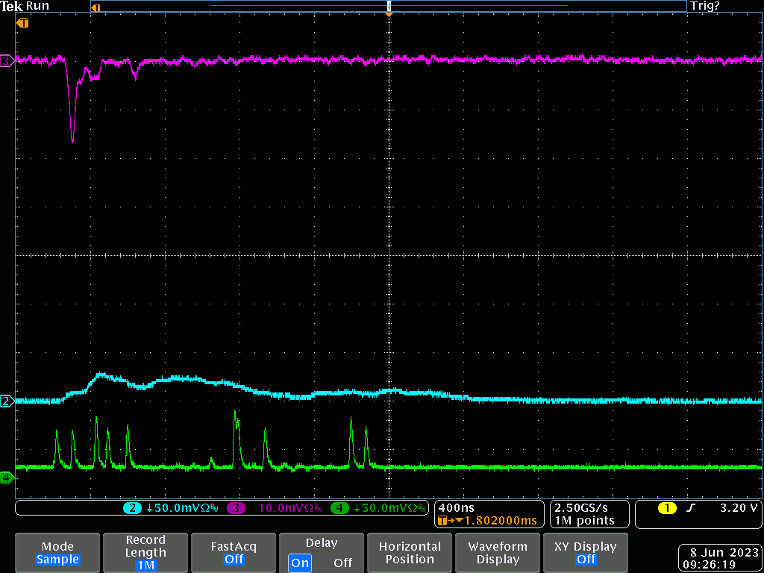764x573 pixels.
Task: Select the magenta channel 3 badge in readout
Action: click(237, 508)
